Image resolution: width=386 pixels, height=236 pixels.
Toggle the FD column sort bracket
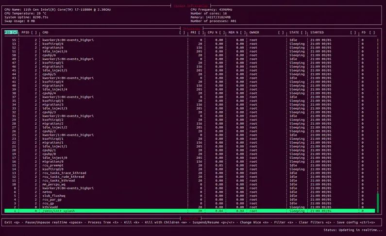point(372,33)
